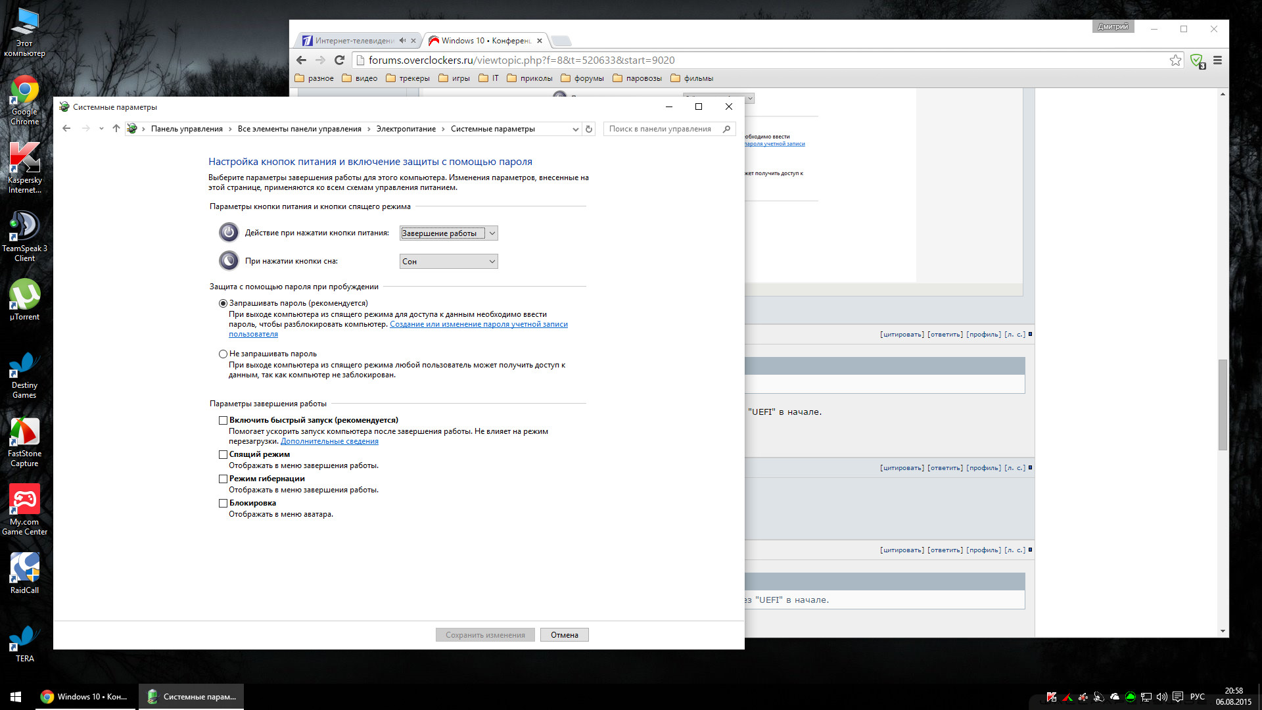Expand the sleep button action dropdown
This screenshot has width=1262, height=710.
[x=449, y=262]
